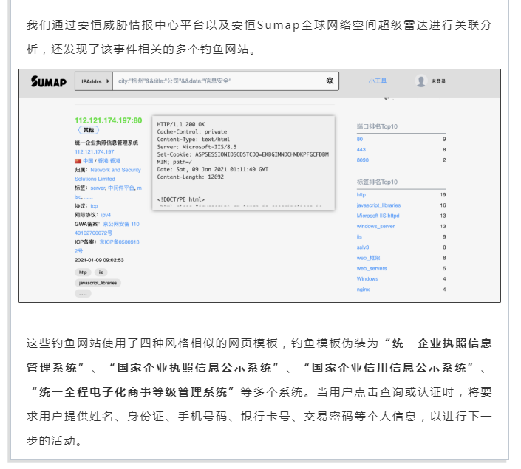Expand more tags with ellipsis chip

click(x=83, y=293)
